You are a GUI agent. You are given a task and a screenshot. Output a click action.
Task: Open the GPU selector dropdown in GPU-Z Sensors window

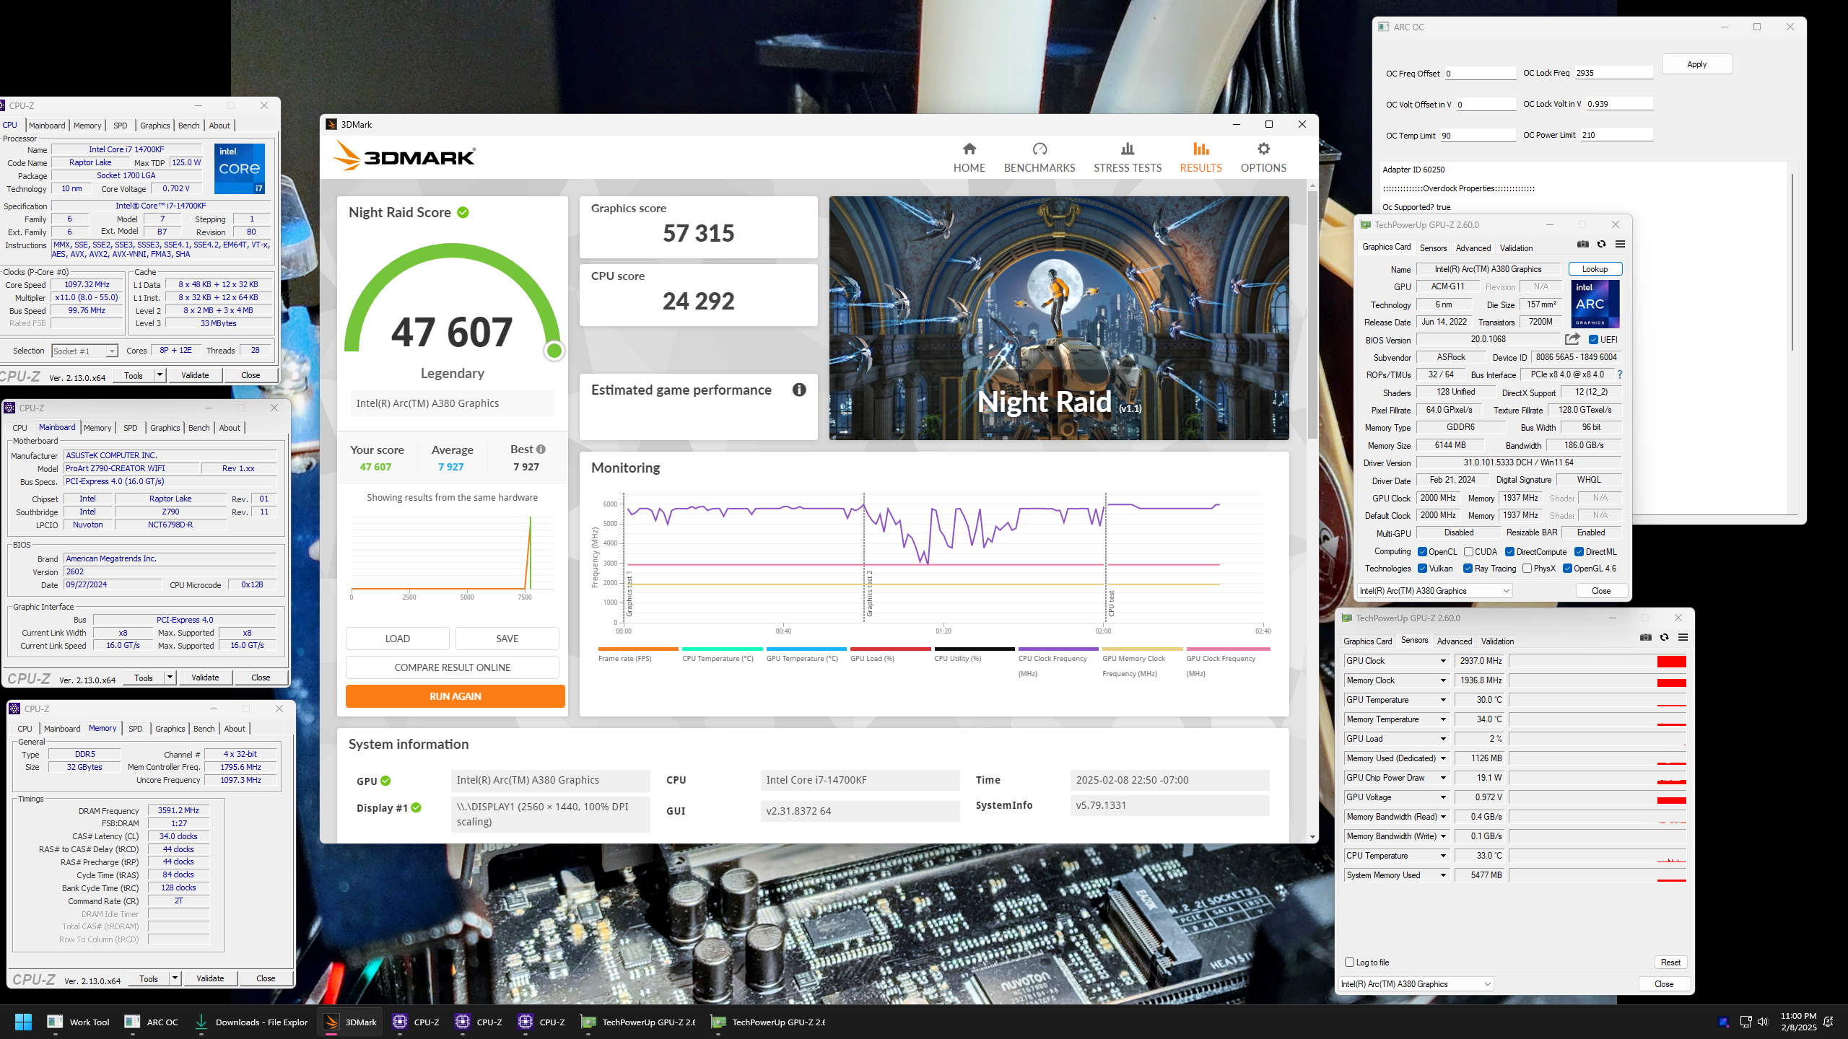(x=1416, y=984)
